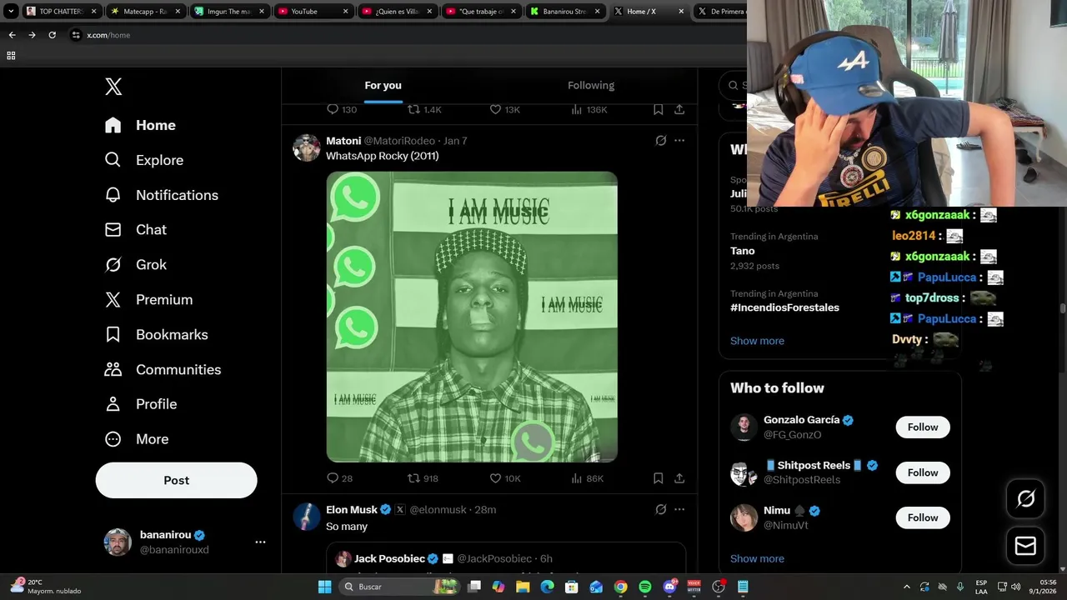1067x600 pixels.
Task: Open the Bookmarks icon in sidebar
Action: pyautogui.click(x=113, y=334)
